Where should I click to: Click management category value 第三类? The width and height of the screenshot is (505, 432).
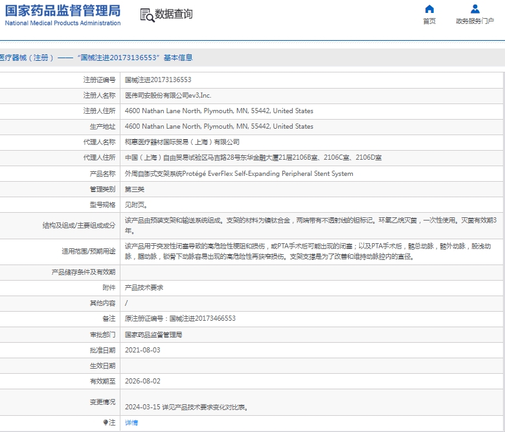click(135, 189)
